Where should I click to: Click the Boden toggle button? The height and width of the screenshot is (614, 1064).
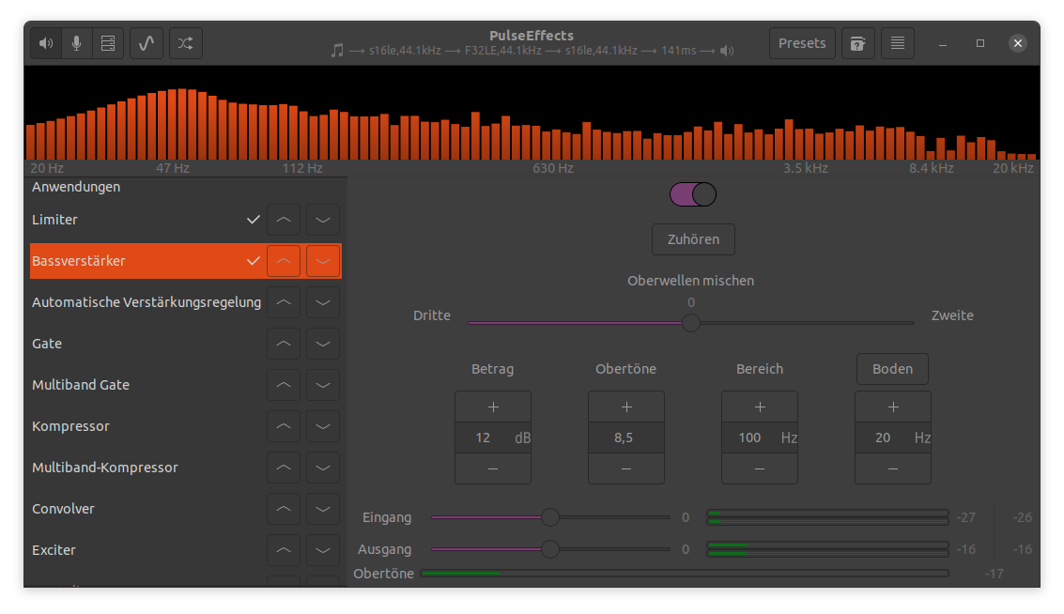tap(892, 369)
